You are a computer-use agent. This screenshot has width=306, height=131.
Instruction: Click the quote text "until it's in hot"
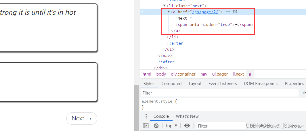[x=54, y=12]
